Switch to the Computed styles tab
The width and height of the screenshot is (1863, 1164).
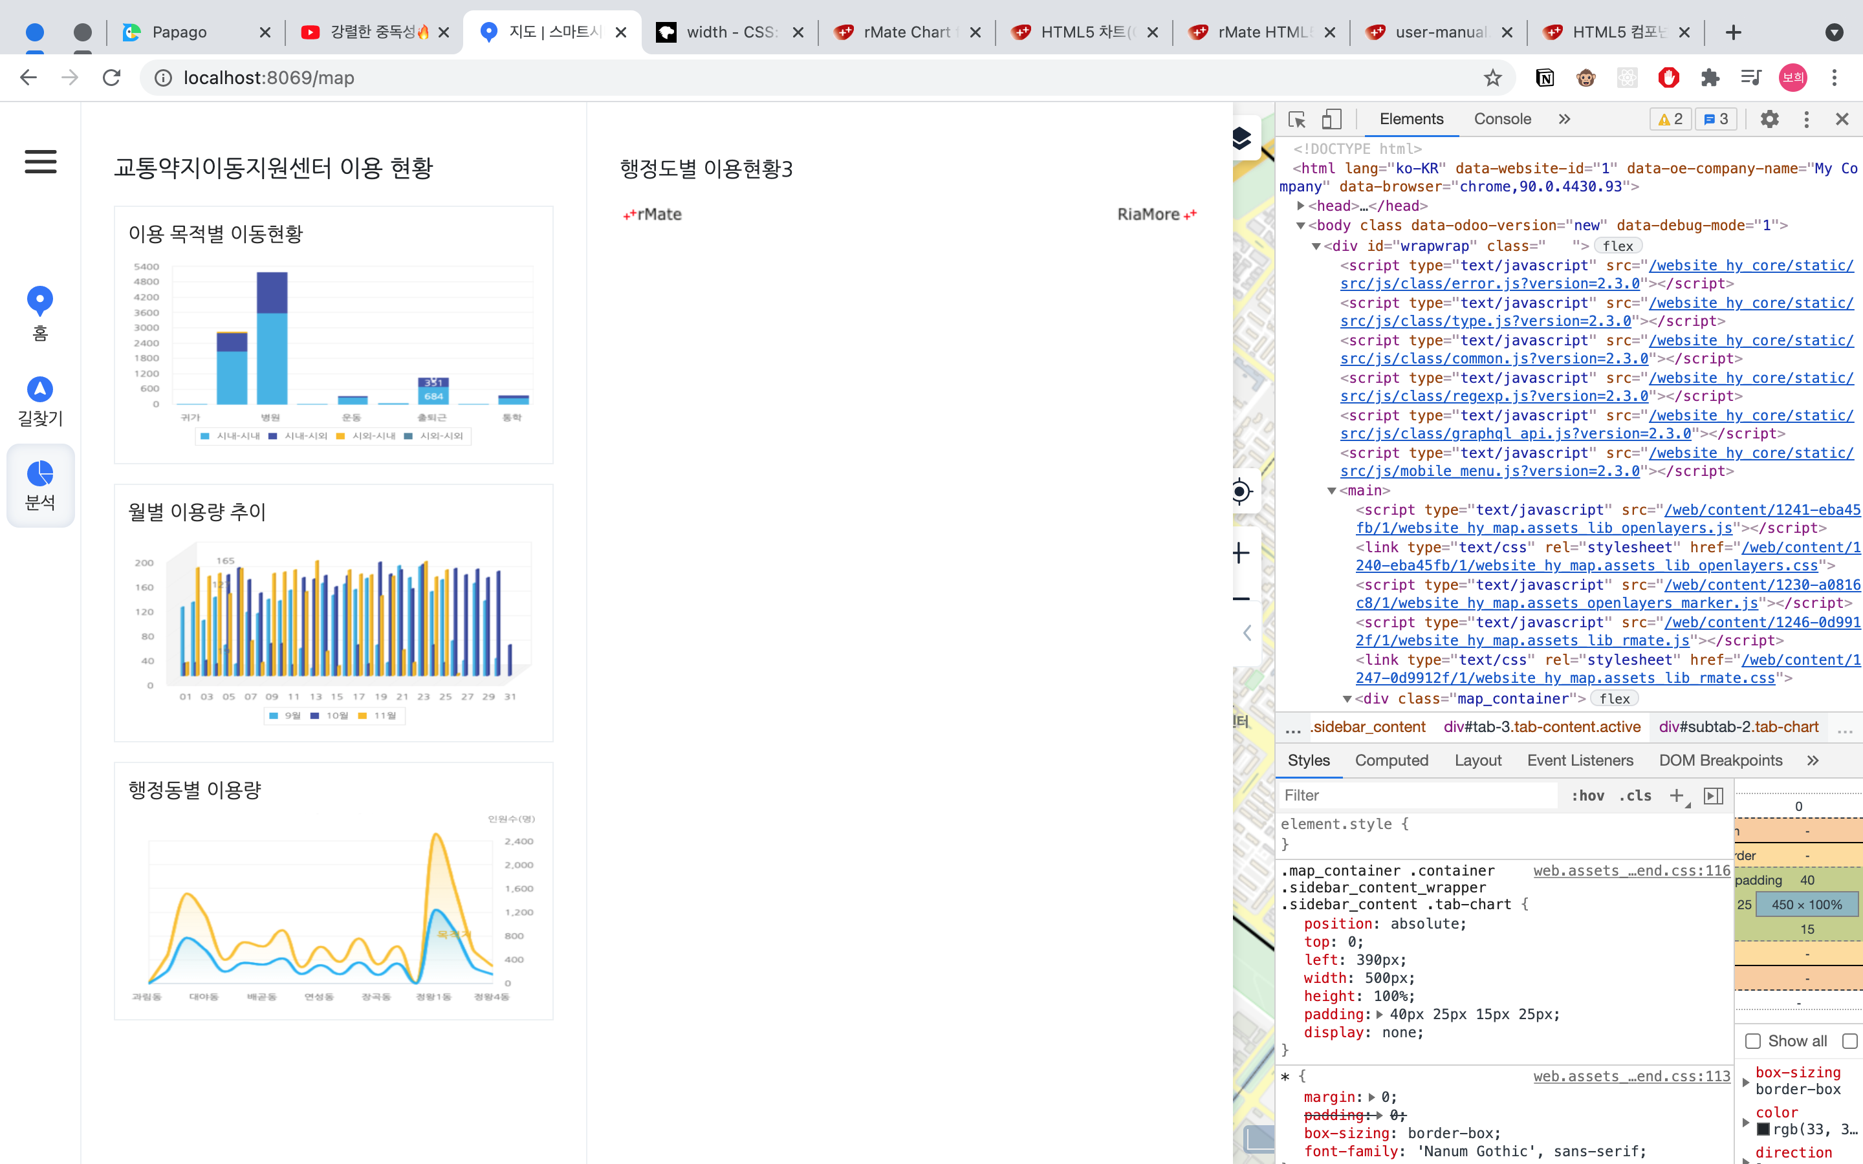tap(1391, 760)
